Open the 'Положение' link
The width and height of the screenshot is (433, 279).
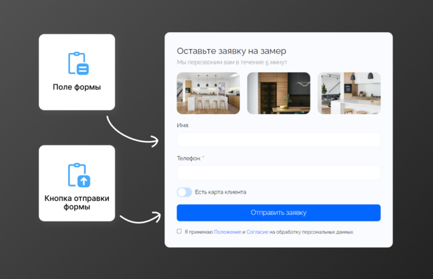point(228,232)
